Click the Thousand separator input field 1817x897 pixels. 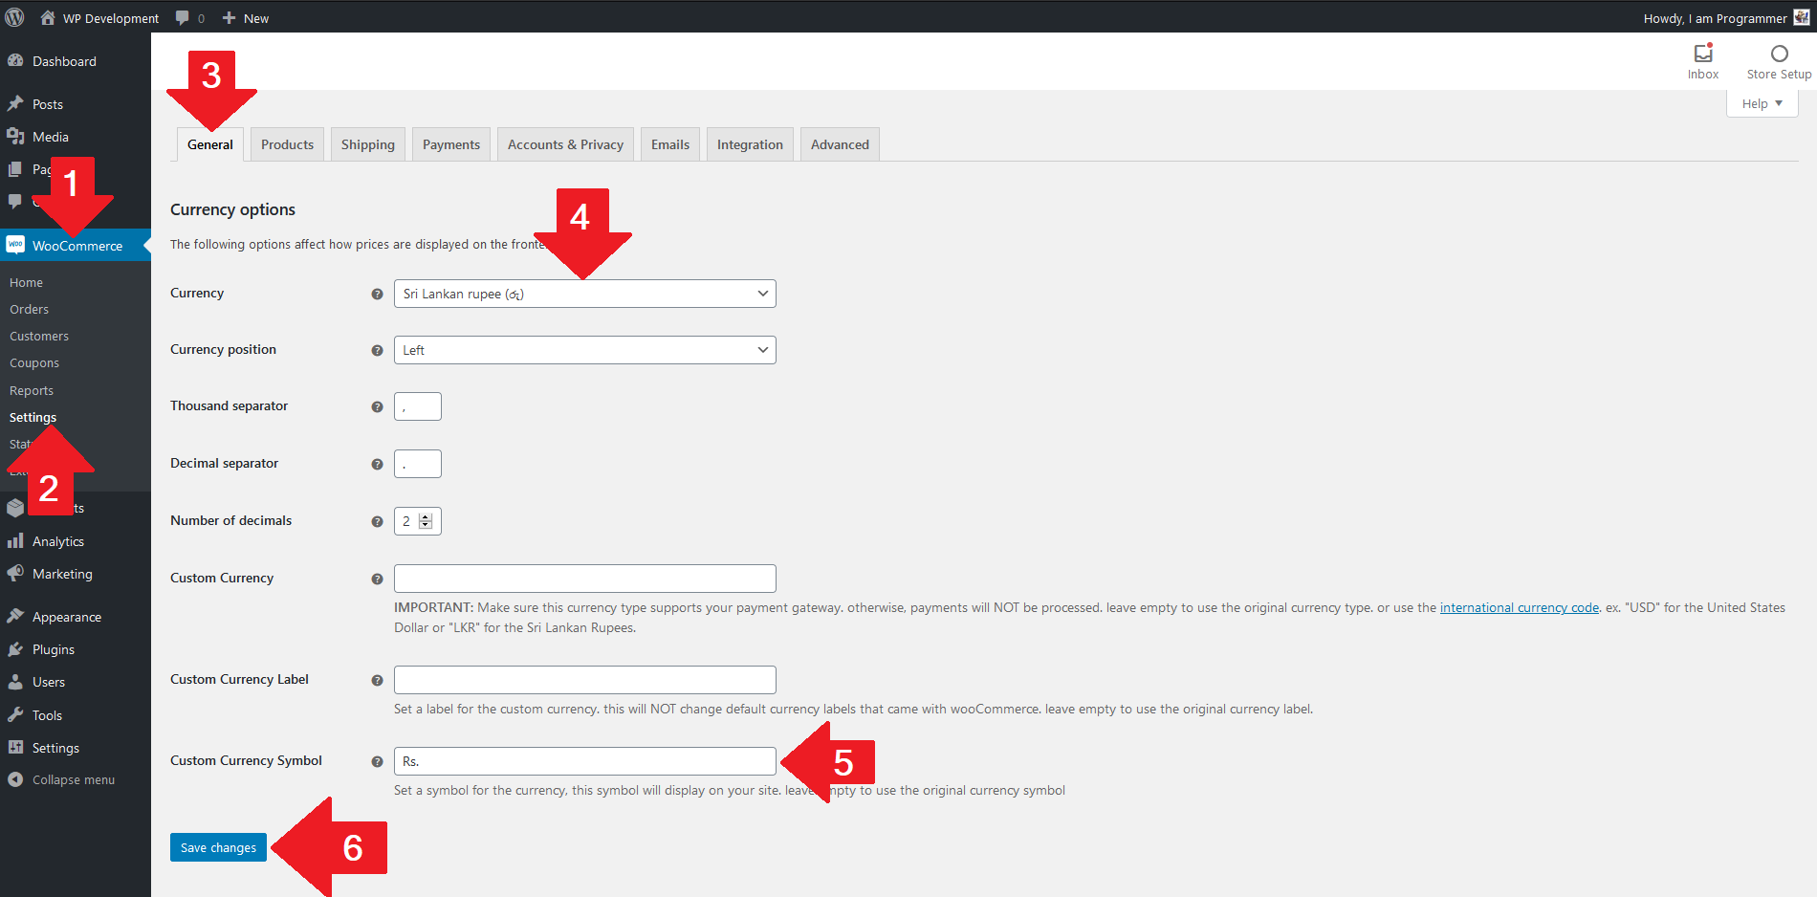[418, 406]
